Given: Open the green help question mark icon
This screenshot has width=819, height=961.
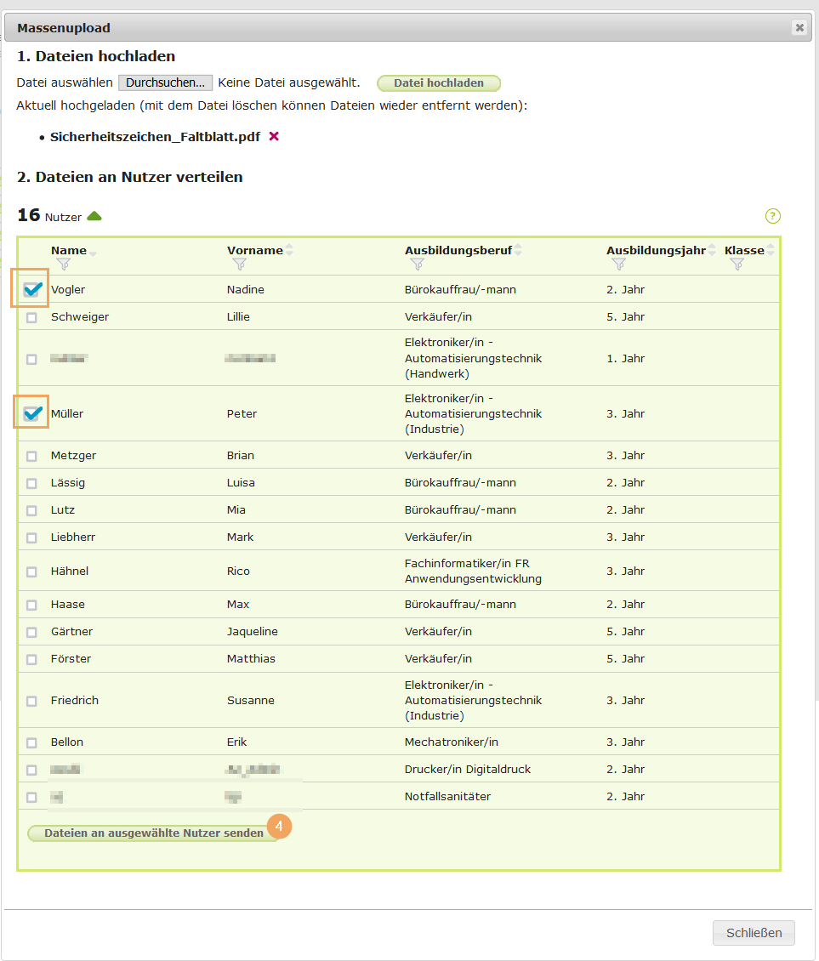Looking at the screenshot, I should (772, 216).
